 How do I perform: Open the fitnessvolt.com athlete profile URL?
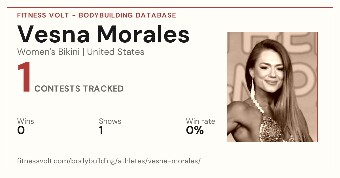109,161
